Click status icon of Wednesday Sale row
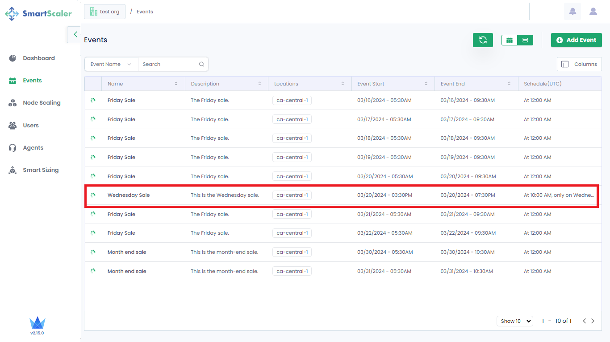The width and height of the screenshot is (610, 342). (x=93, y=195)
